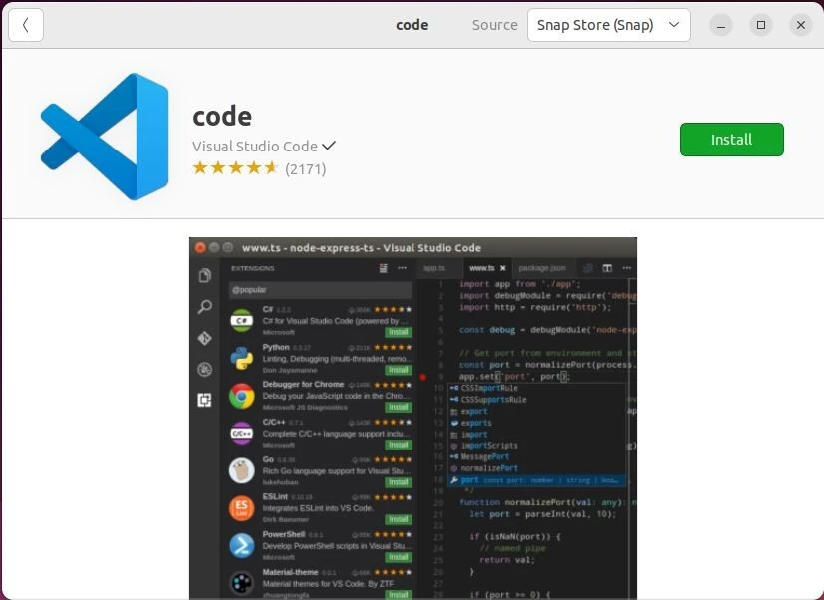
Task: Open the Source dropdown showing Snap Store (Snap)
Action: pyautogui.click(x=608, y=25)
